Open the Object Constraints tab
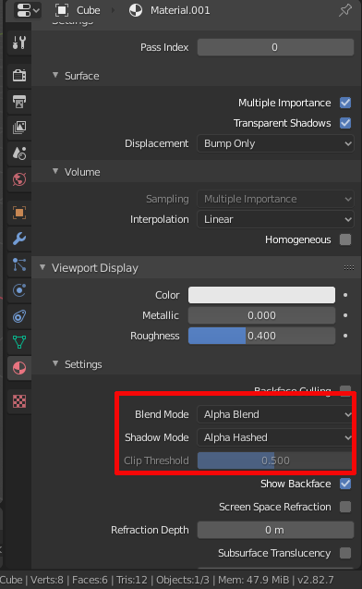This screenshot has height=589, width=362. [x=19, y=316]
